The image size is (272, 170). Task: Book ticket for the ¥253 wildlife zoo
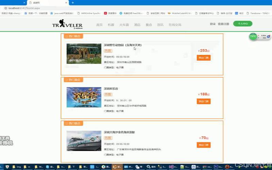tap(204, 58)
